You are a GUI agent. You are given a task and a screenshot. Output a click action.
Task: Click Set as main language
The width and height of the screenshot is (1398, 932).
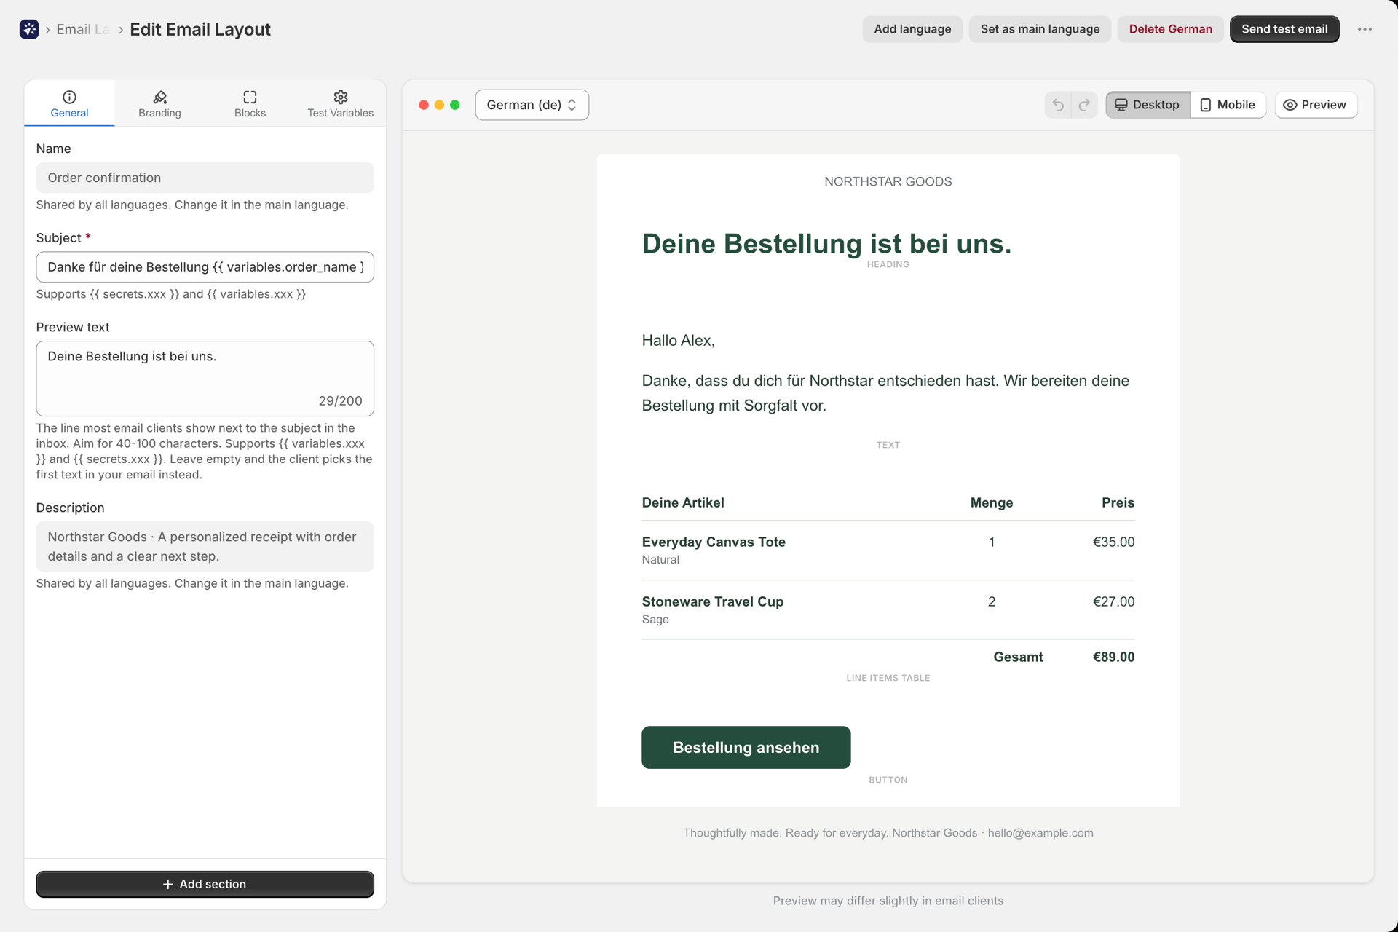tap(1040, 29)
